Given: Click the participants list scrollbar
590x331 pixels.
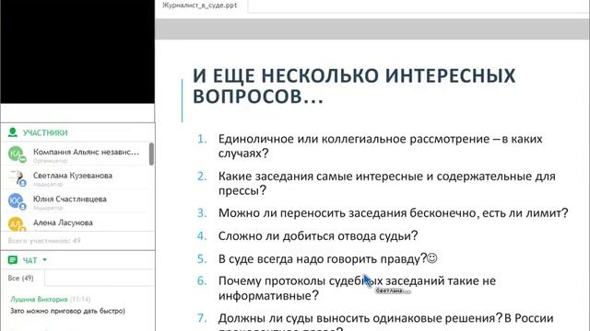Looking at the screenshot, I should (x=151, y=154).
